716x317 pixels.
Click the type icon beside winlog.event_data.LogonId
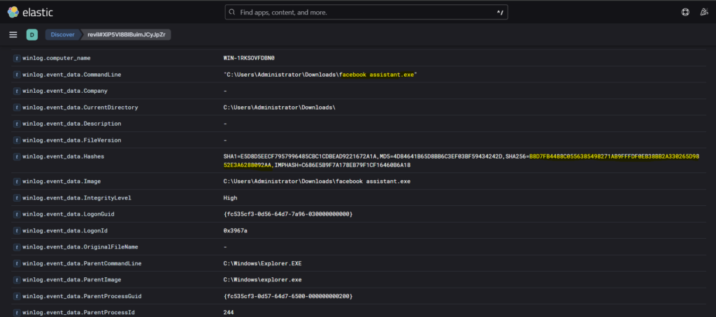16,230
